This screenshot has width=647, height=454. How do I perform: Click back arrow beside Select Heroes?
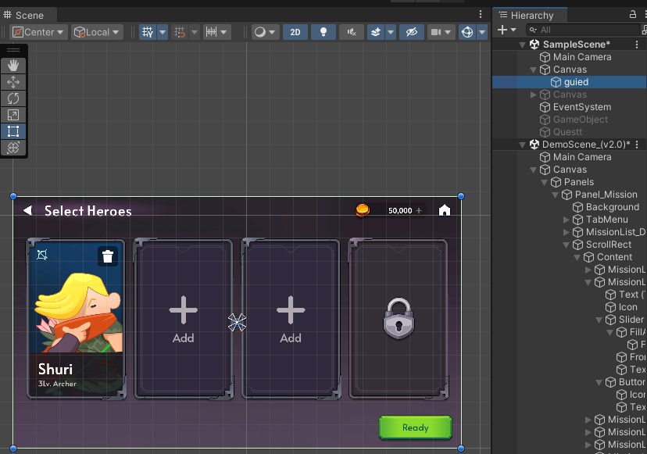tap(27, 210)
